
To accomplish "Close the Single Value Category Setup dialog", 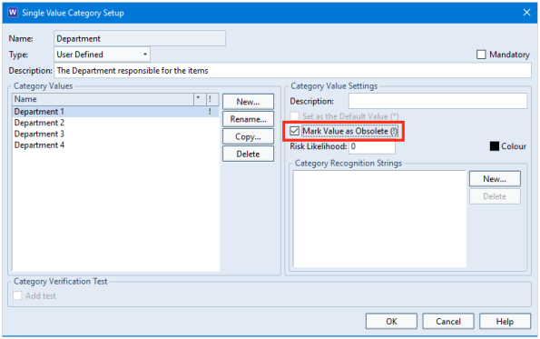I will click(x=526, y=13).
